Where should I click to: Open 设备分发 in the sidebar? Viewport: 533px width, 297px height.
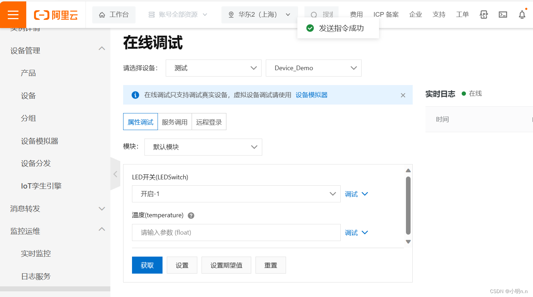coord(36,163)
